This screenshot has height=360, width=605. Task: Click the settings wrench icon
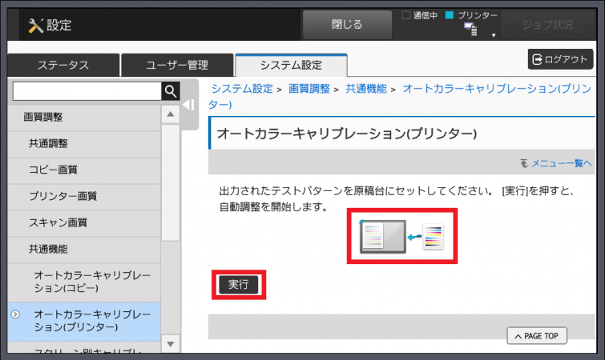pyautogui.click(x=36, y=26)
